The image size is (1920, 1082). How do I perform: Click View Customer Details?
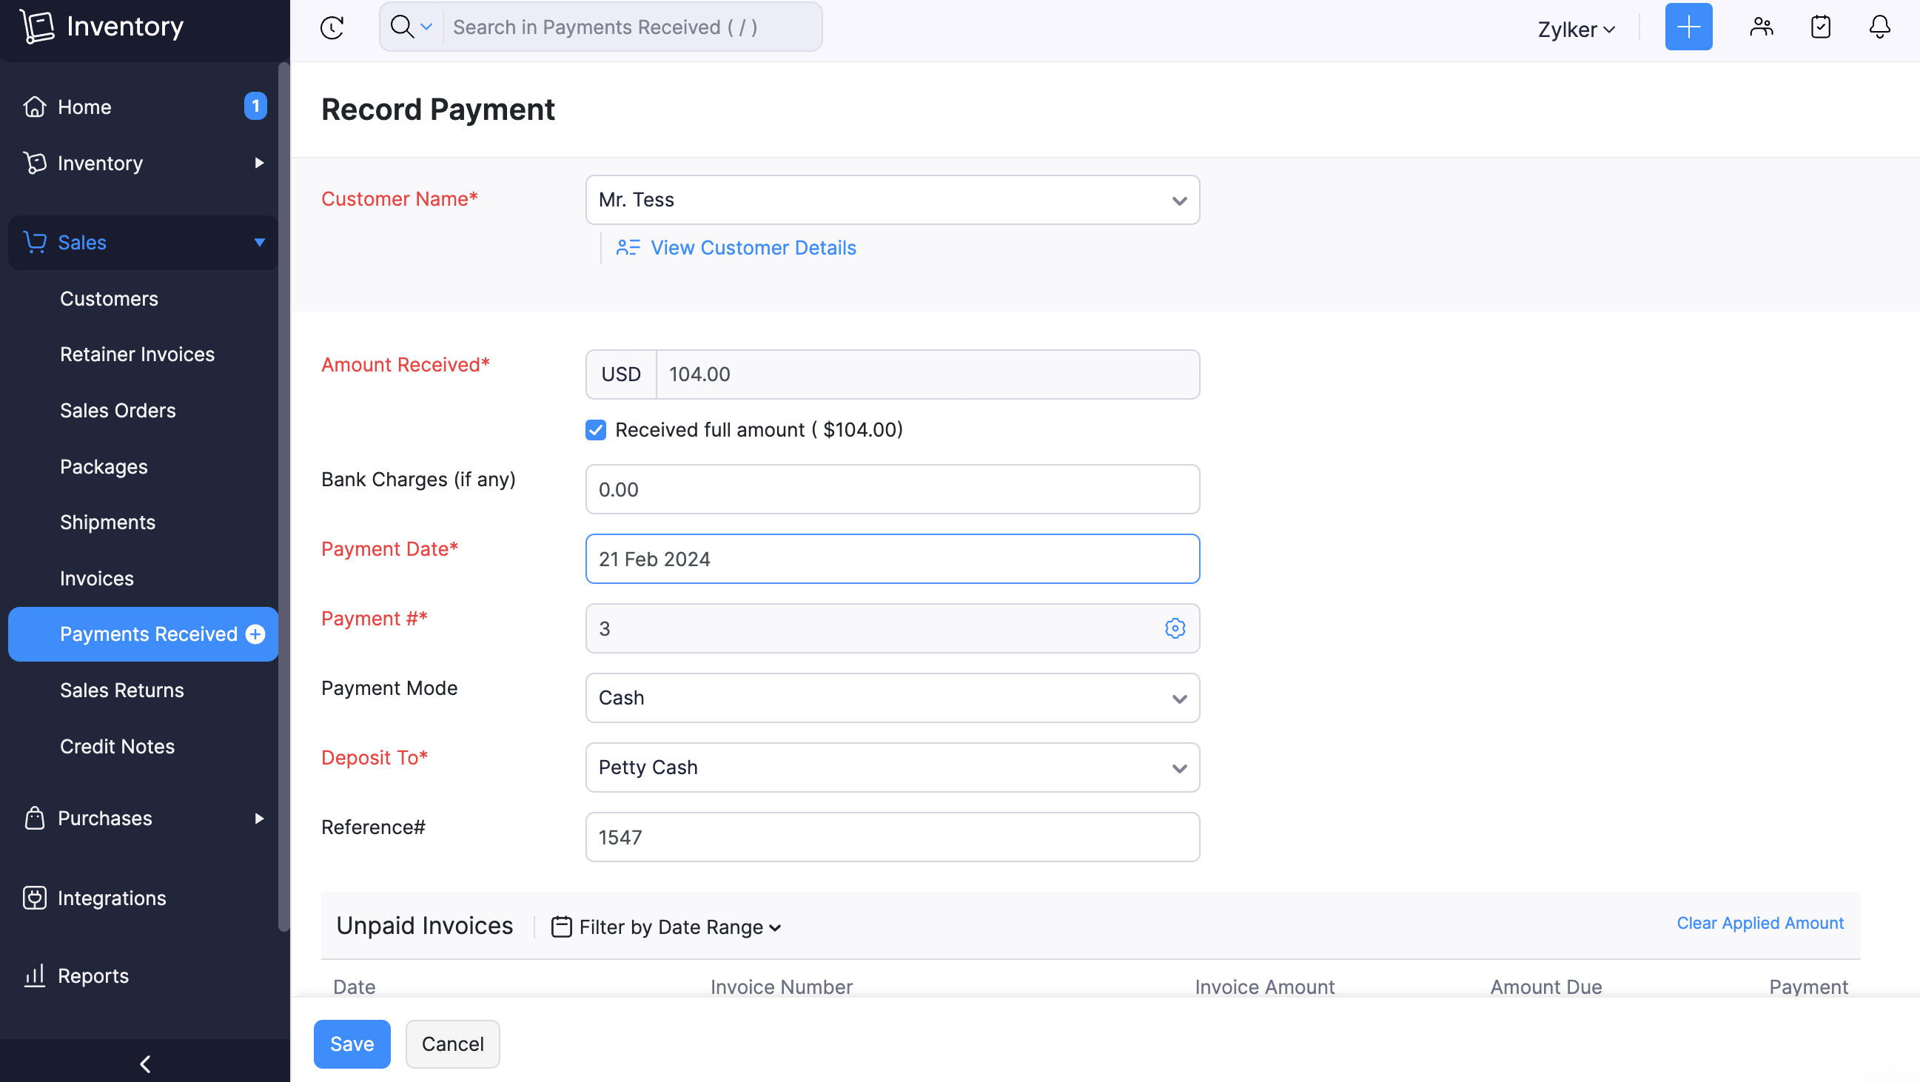752,247
